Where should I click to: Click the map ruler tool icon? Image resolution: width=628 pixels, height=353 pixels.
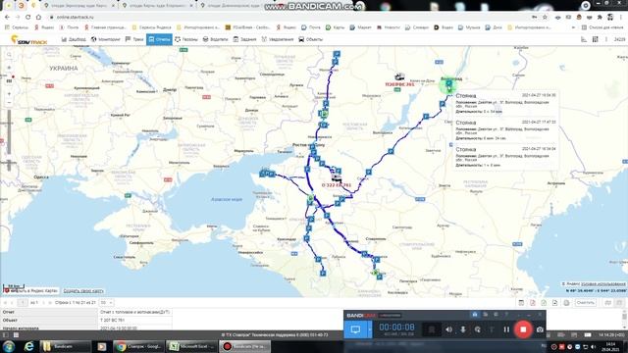[x=9, y=80]
